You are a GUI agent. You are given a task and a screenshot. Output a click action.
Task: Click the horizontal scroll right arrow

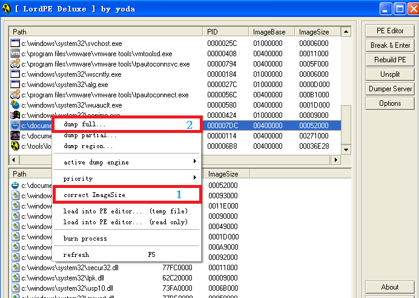[x=335, y=160]
